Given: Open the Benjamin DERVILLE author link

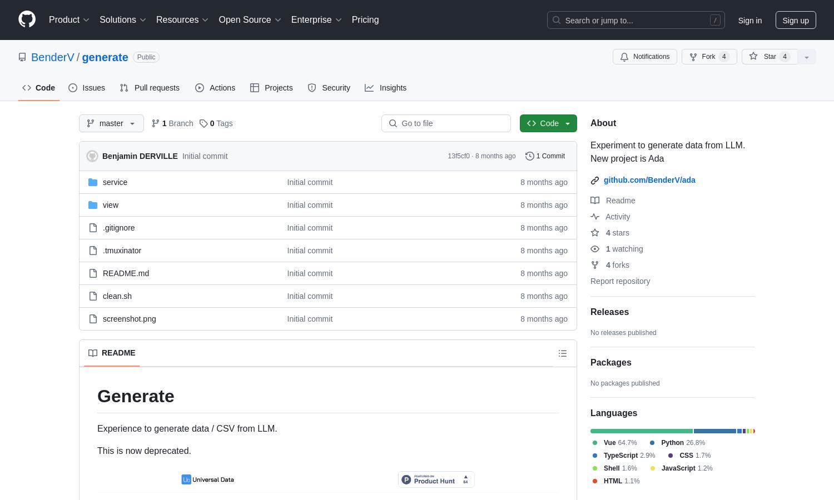Looking at the screenshot, I should tap(140, 156).
